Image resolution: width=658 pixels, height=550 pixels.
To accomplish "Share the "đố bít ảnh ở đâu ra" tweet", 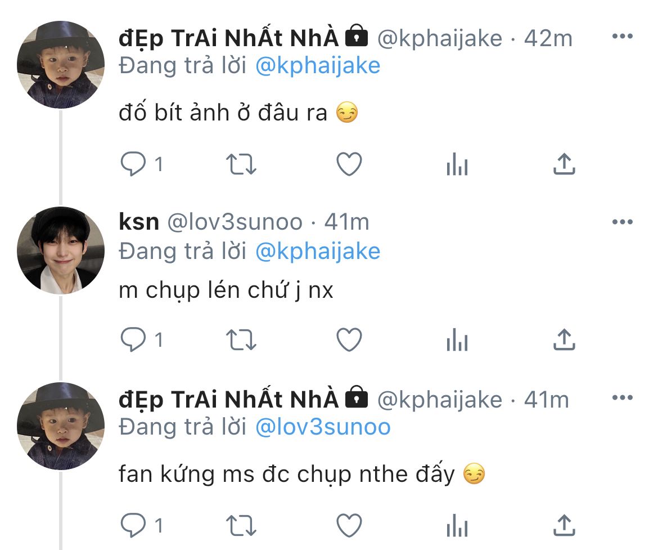I will pos(564,163).
